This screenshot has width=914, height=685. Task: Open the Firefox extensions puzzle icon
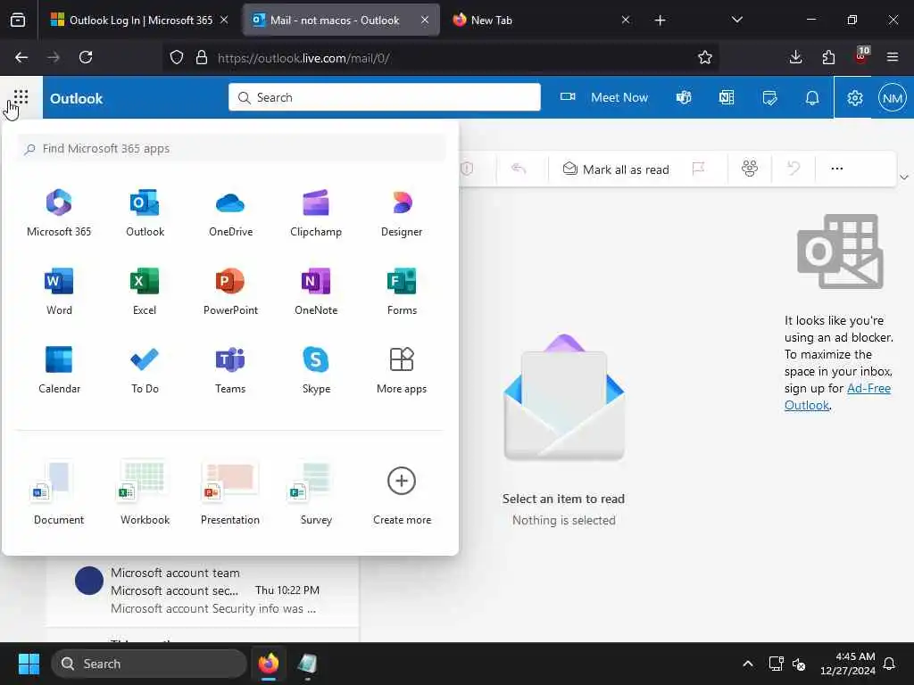(828, 57)
